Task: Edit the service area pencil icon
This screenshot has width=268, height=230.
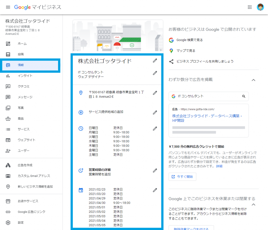Action: pos(155,112)
